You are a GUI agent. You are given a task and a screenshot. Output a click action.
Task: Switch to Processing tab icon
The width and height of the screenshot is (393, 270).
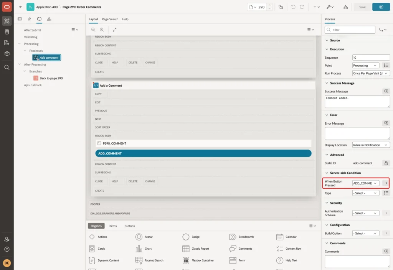pos(39,19)
